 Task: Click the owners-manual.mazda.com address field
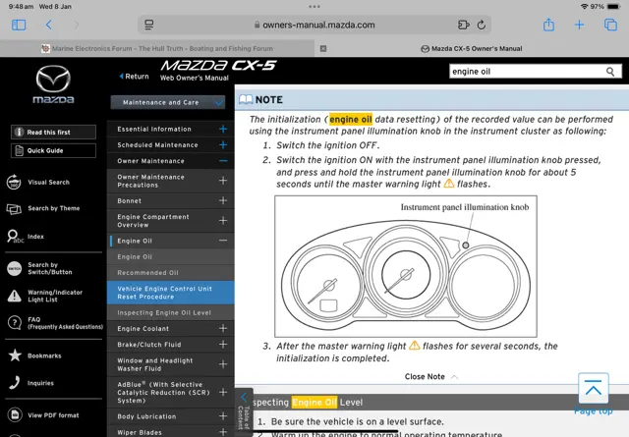point(314,25)
